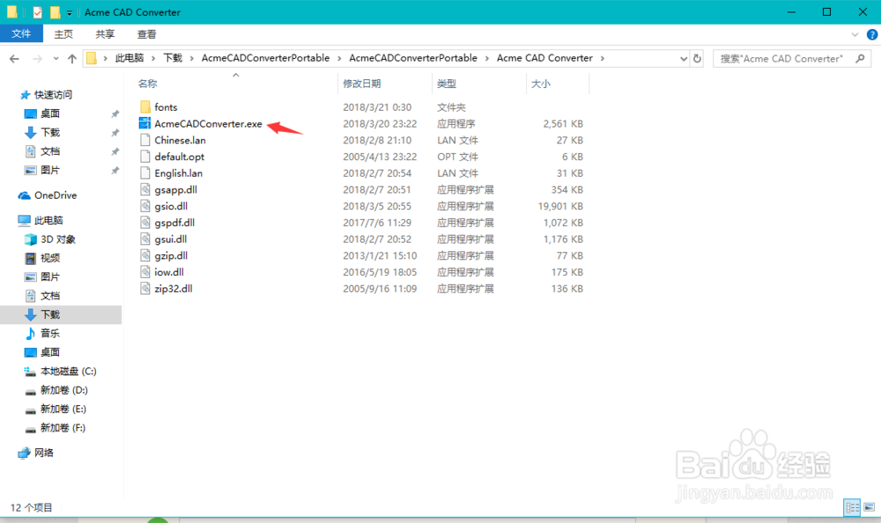This screenshot has width=881, height=523.
Task: Select the gspdf.dll file icon
Action: pos(145,223)
